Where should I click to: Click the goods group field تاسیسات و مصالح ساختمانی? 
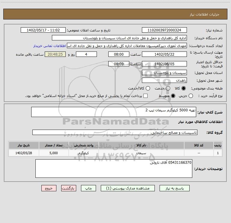115,132
